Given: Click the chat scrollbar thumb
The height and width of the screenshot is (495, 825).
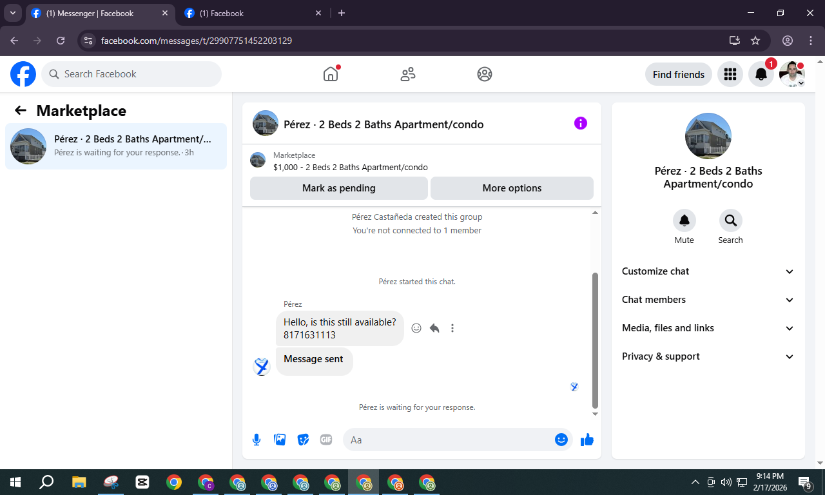Looking at the screenshot, I should click(x=596, y=341).
